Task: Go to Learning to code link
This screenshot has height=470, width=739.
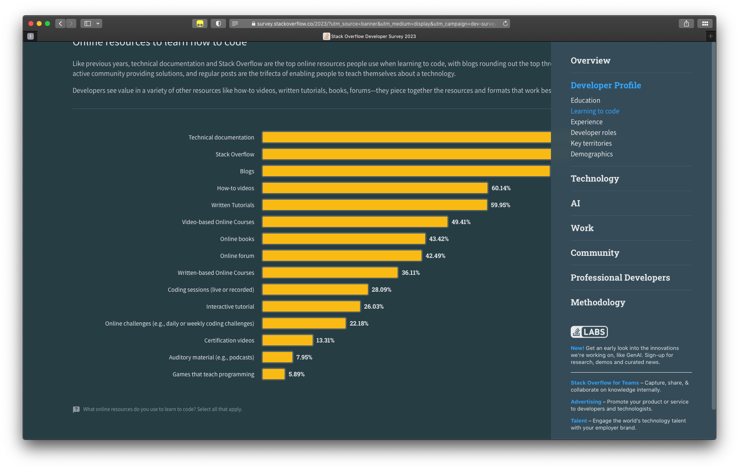Action: click(x=595, y=111)
